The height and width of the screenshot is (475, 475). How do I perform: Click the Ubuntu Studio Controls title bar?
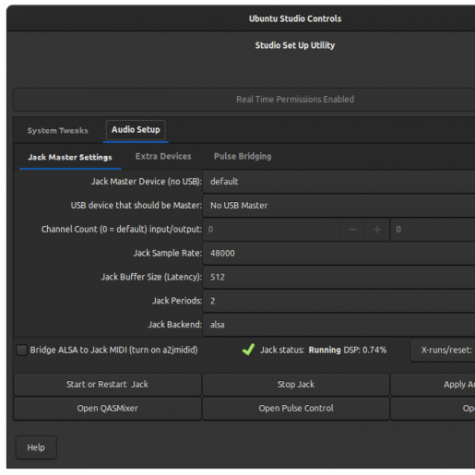tap(241, 18)
